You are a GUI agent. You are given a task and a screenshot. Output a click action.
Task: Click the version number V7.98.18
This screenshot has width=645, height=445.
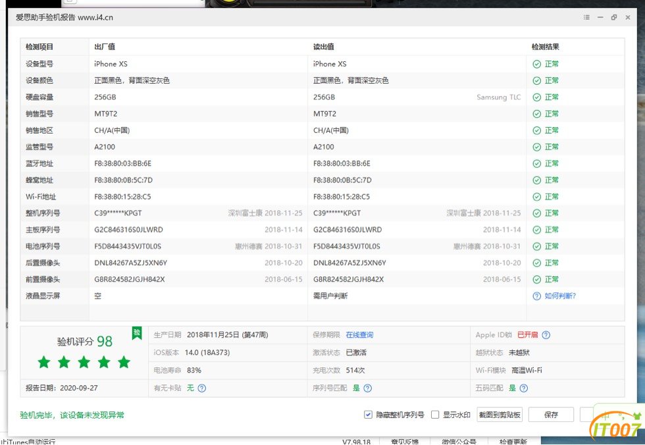tap(356, 442)
